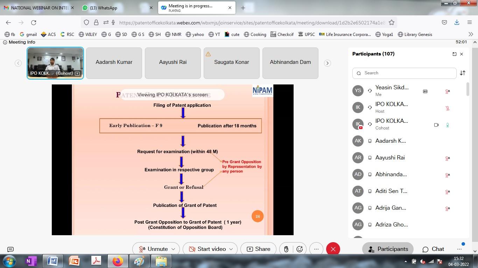The image size is (478, 268).
Task: Open Firefox downloads arrow
Action: pyautogui.click(x=457, y=22)
